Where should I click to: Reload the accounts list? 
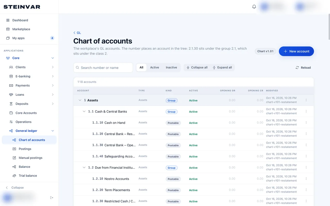click(303, 67)
